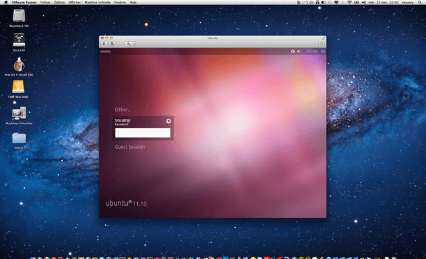Open Time Machine menu bar icon
The image size is (426, 259).
pos(330,2)
